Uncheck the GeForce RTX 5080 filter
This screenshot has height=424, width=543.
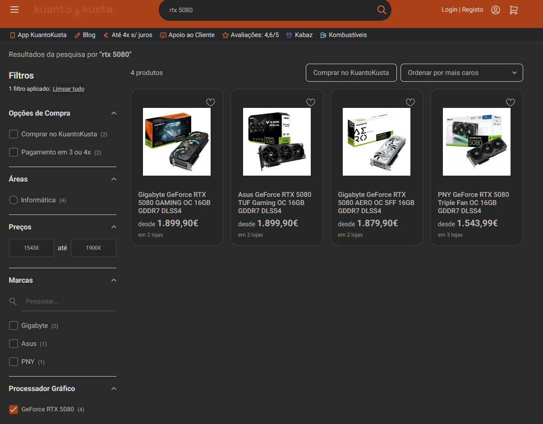(14, 410)
